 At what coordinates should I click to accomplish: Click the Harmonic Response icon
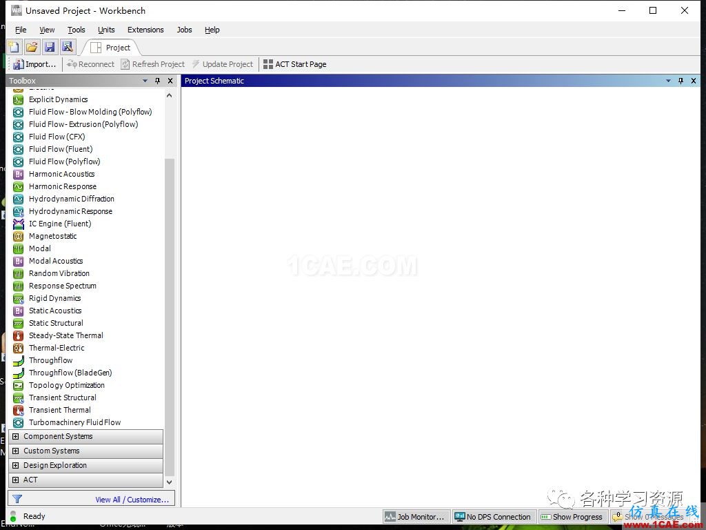[x=18, y=186]
